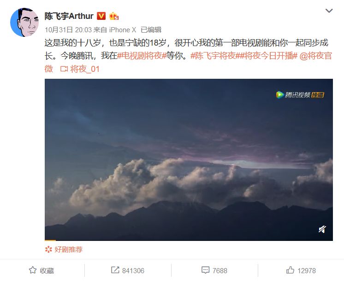Open the 将夜_01 video link

point(80,69)
